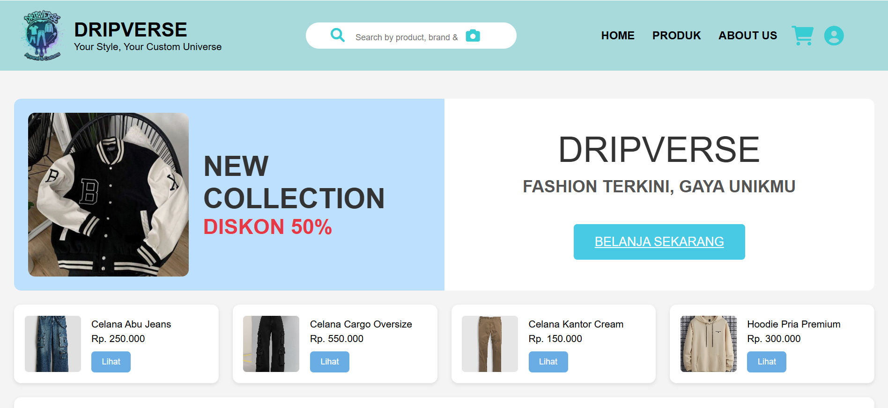Click the NEW COLLECTION heading
Viewport: 888px width, 408px height.
click(294, 182)
